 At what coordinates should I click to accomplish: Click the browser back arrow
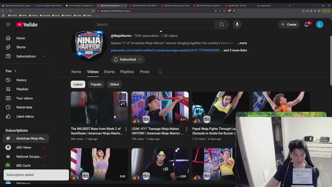(3, 11)
